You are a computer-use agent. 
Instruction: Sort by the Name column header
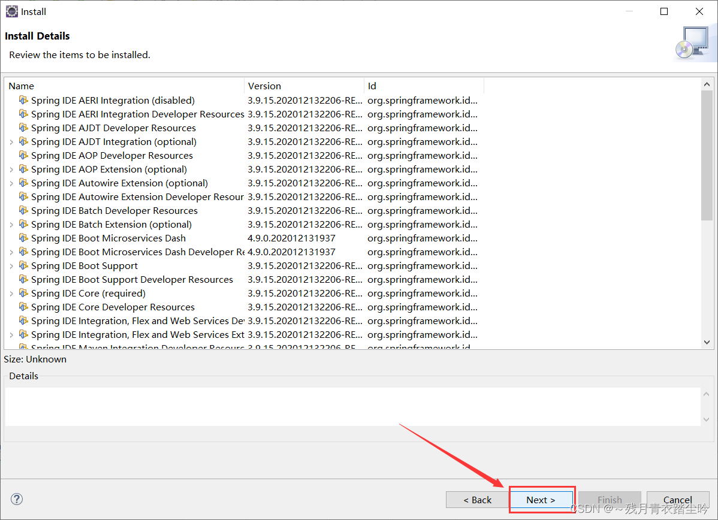tap(124, 86)
